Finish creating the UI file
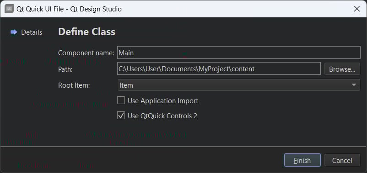This screenshot has width=367, height=173. coord(302,160)
